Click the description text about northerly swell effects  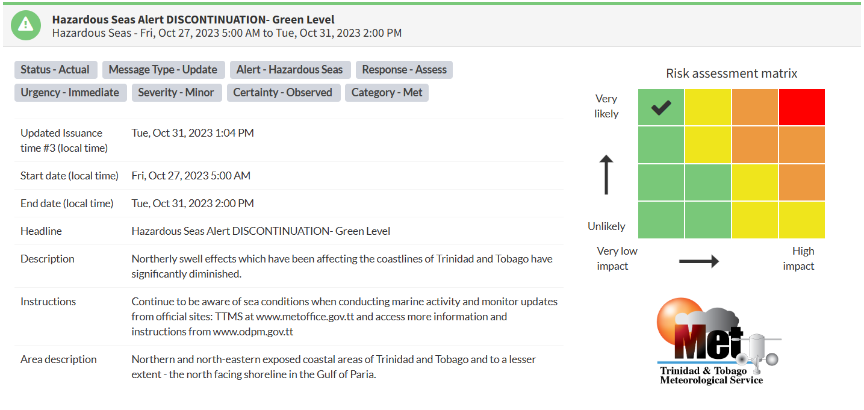tap(342, 266)
